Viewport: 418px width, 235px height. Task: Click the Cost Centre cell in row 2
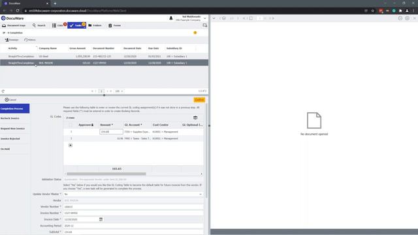click(165, 138)
